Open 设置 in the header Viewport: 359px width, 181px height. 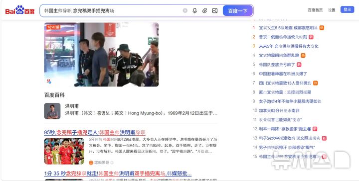(332, 10)
